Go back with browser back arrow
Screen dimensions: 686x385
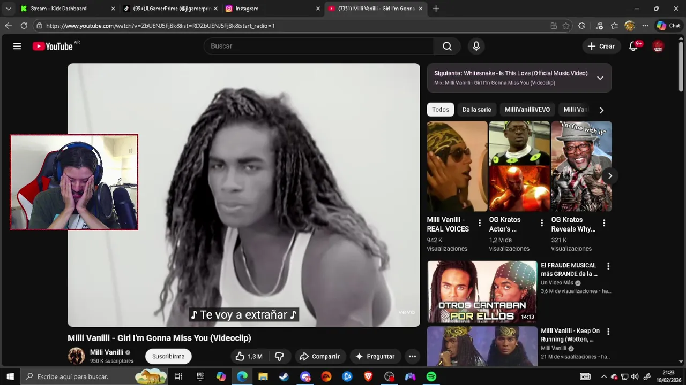[8, 26]
